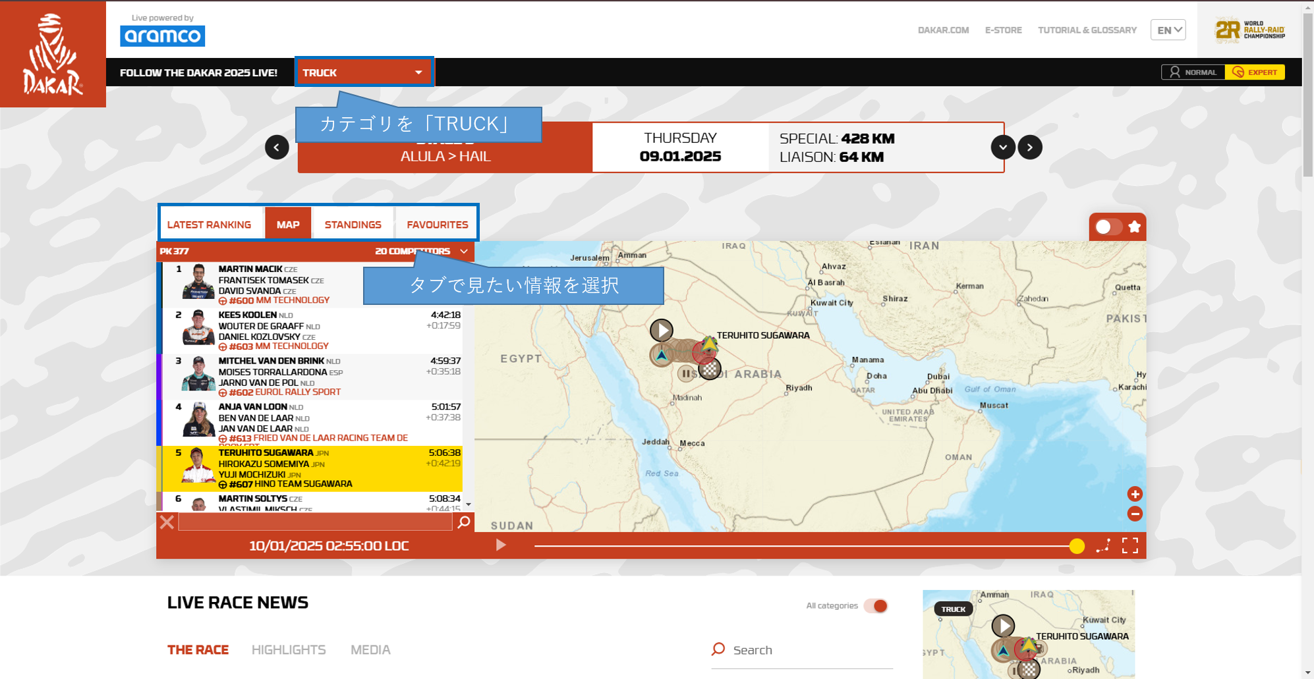Click the ranking list scroll down arrow
1314x679 pixels.
pos(469,504)
